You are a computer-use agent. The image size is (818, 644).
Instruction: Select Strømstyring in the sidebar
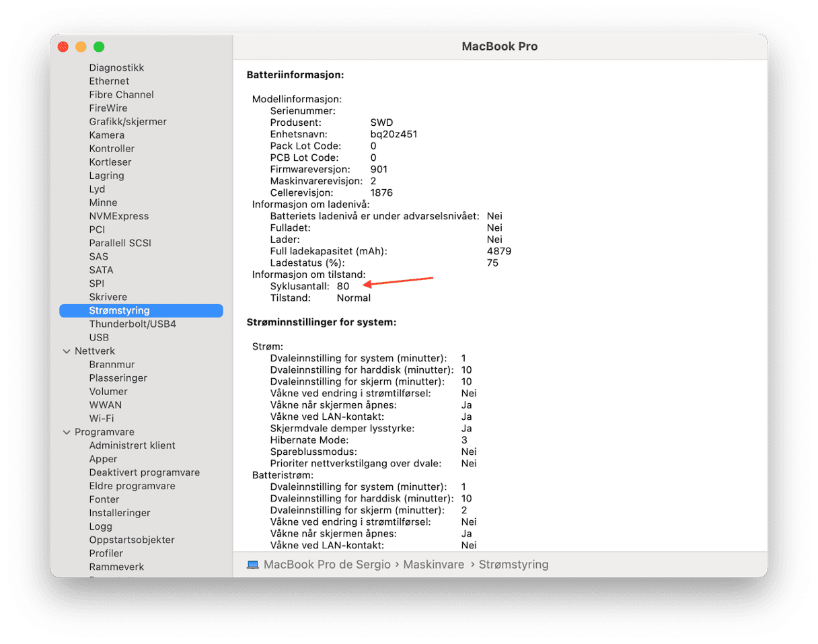pos(141,310)
